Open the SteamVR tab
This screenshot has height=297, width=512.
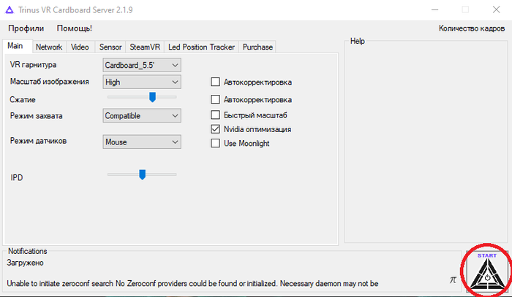pos(145,47)
